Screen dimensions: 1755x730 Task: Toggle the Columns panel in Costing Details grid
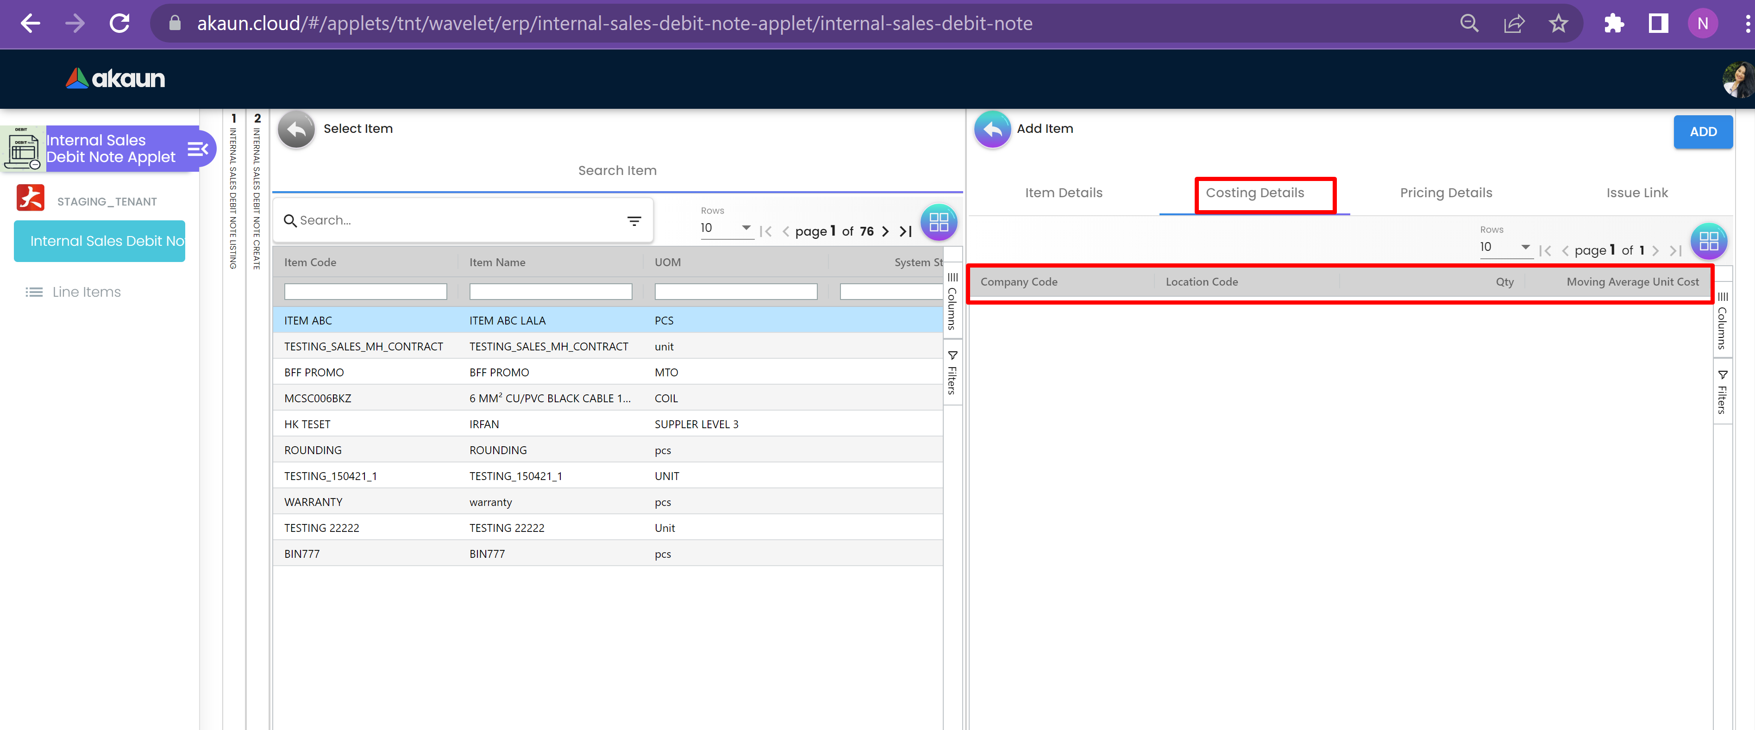pyautogui.click(x=1722, y=320)
